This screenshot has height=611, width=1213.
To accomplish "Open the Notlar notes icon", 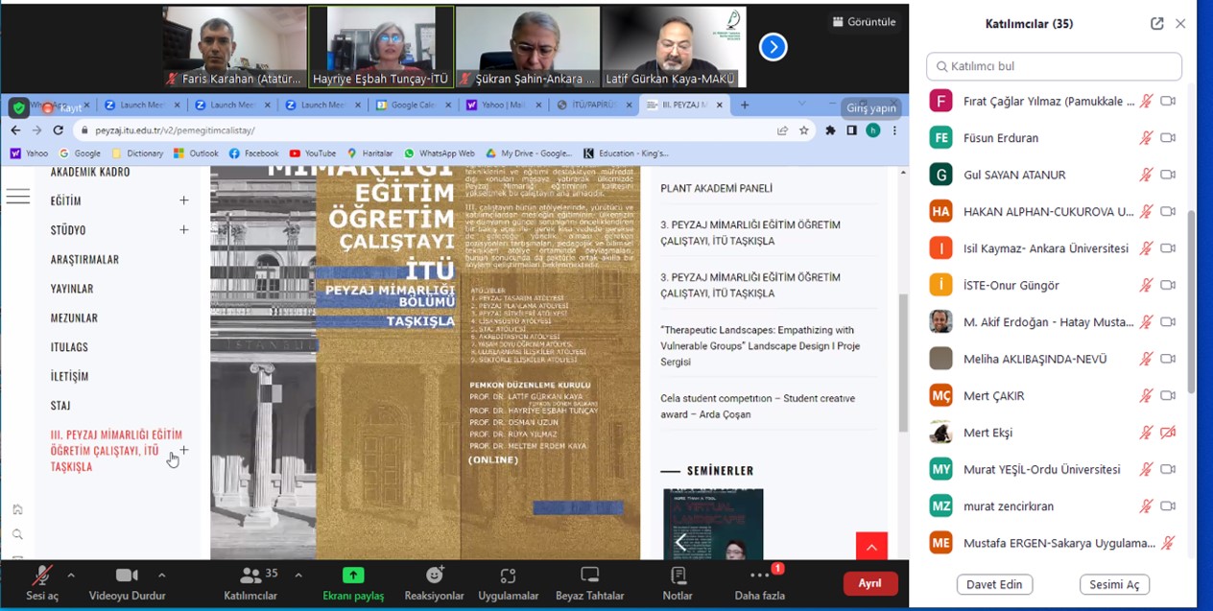I will (678, 576).
